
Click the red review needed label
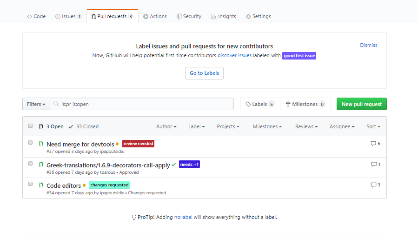click(x=138, y=144)
